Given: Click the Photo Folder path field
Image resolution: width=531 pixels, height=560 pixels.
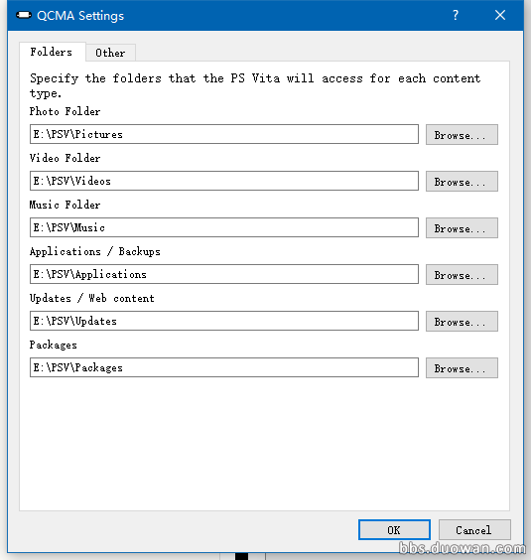Looking at the screenshot, I should point(224,134).
